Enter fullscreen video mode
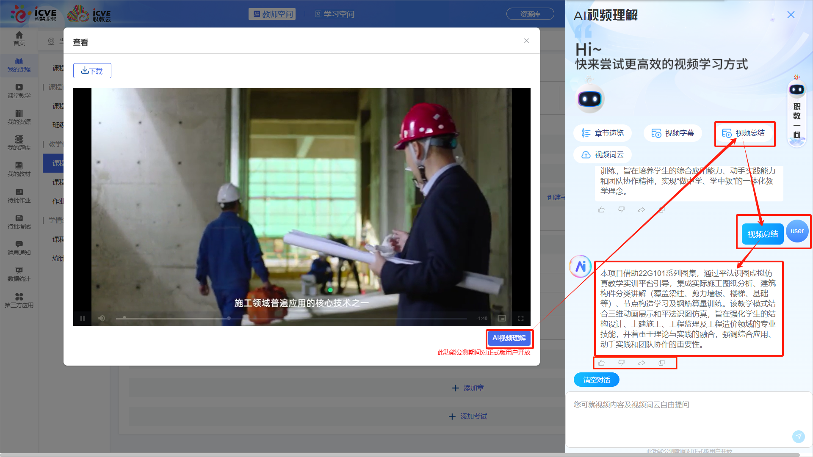 tap(521, 318)
